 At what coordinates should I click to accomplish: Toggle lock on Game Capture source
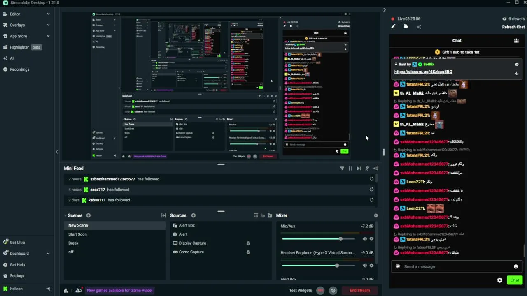pyautogui.click(x=248, y=252)
